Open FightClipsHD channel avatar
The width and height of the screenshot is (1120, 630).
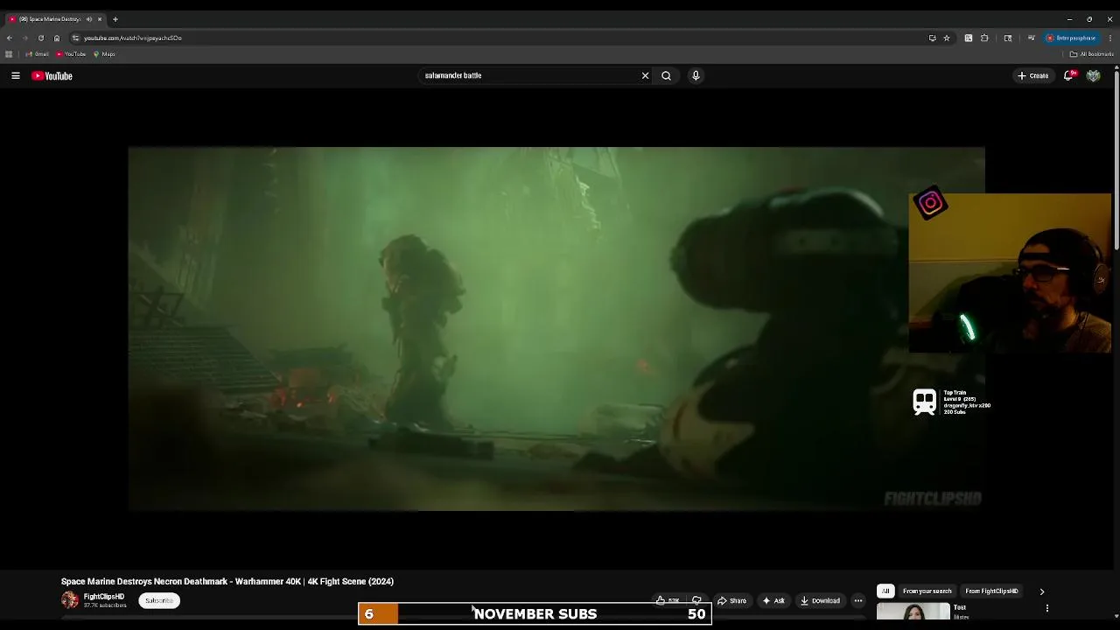coord(70,600)
